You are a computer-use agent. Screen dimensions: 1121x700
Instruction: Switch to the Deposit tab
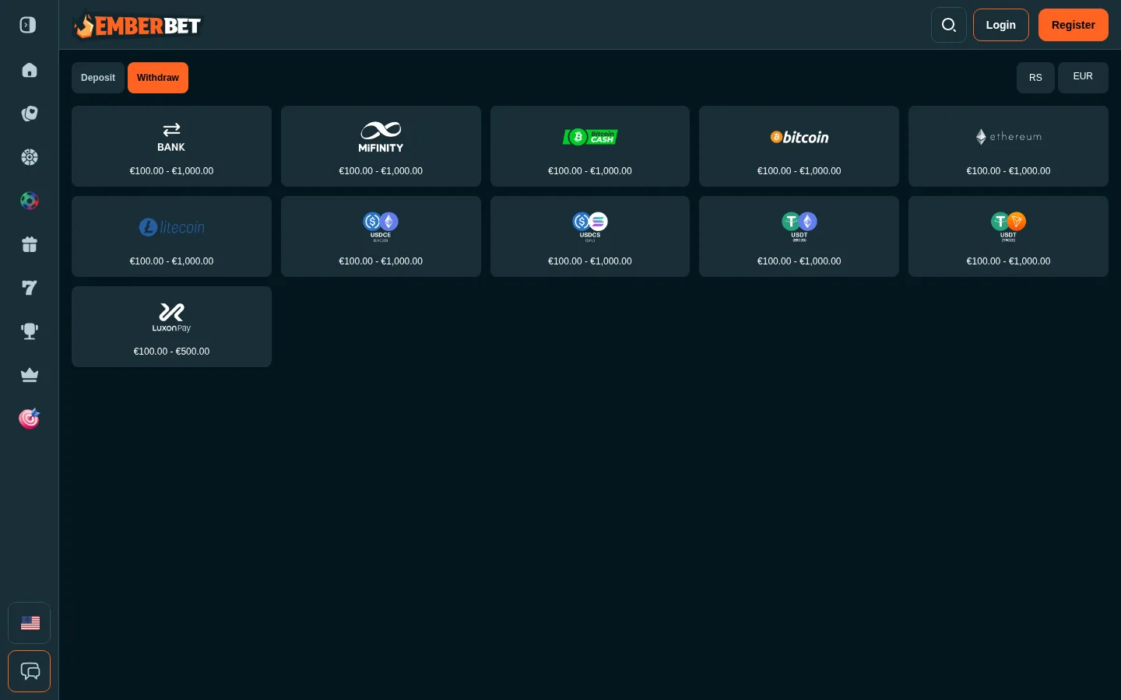pyautogui.click(x=98, y=78)
